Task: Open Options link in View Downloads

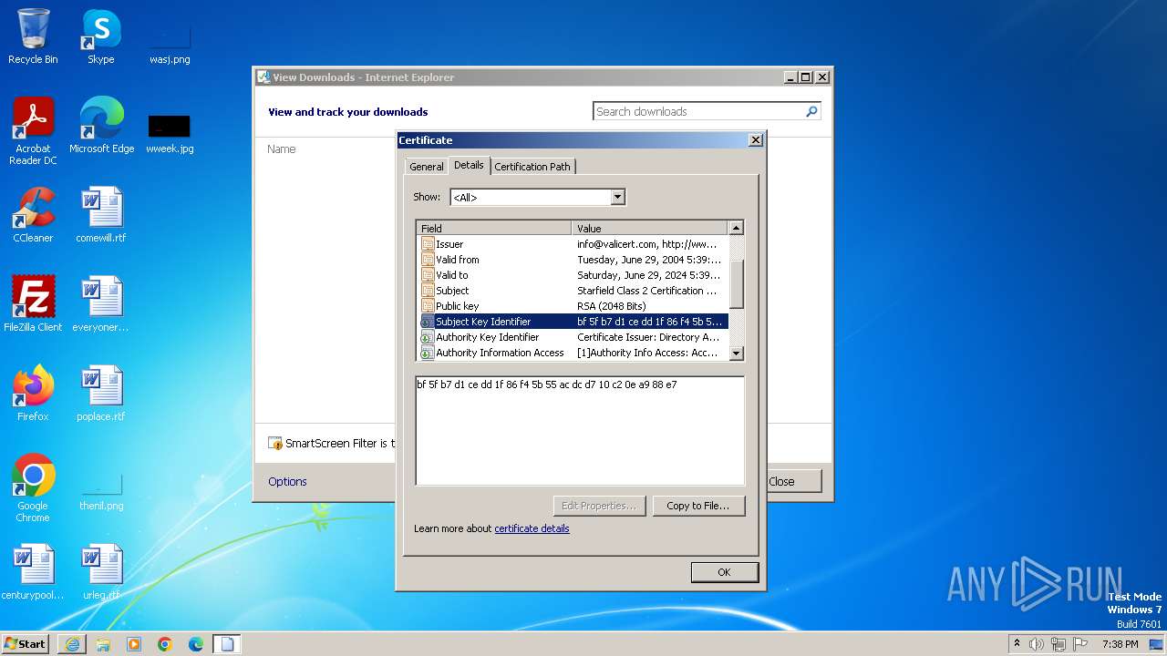Action: coord(287,481)
